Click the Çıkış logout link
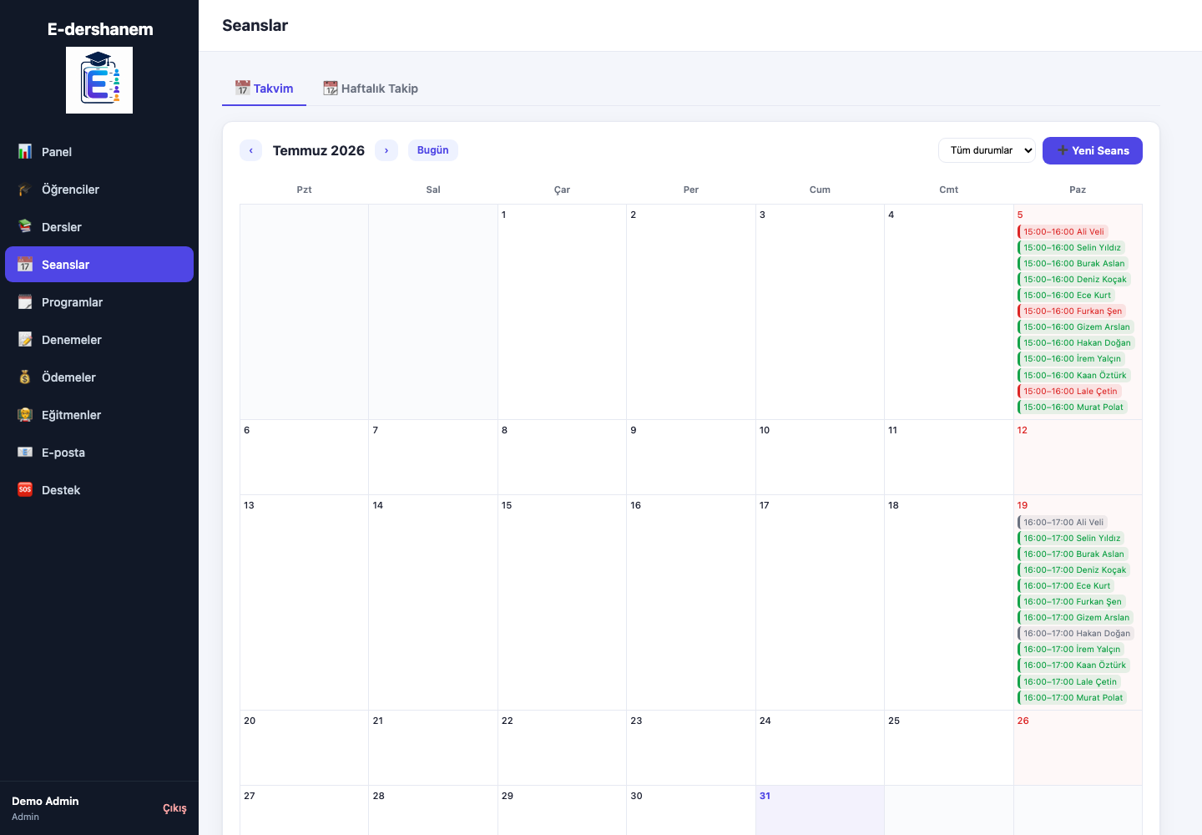The width and height of the screenshot is (1202, 835). (x=174, y=808)
